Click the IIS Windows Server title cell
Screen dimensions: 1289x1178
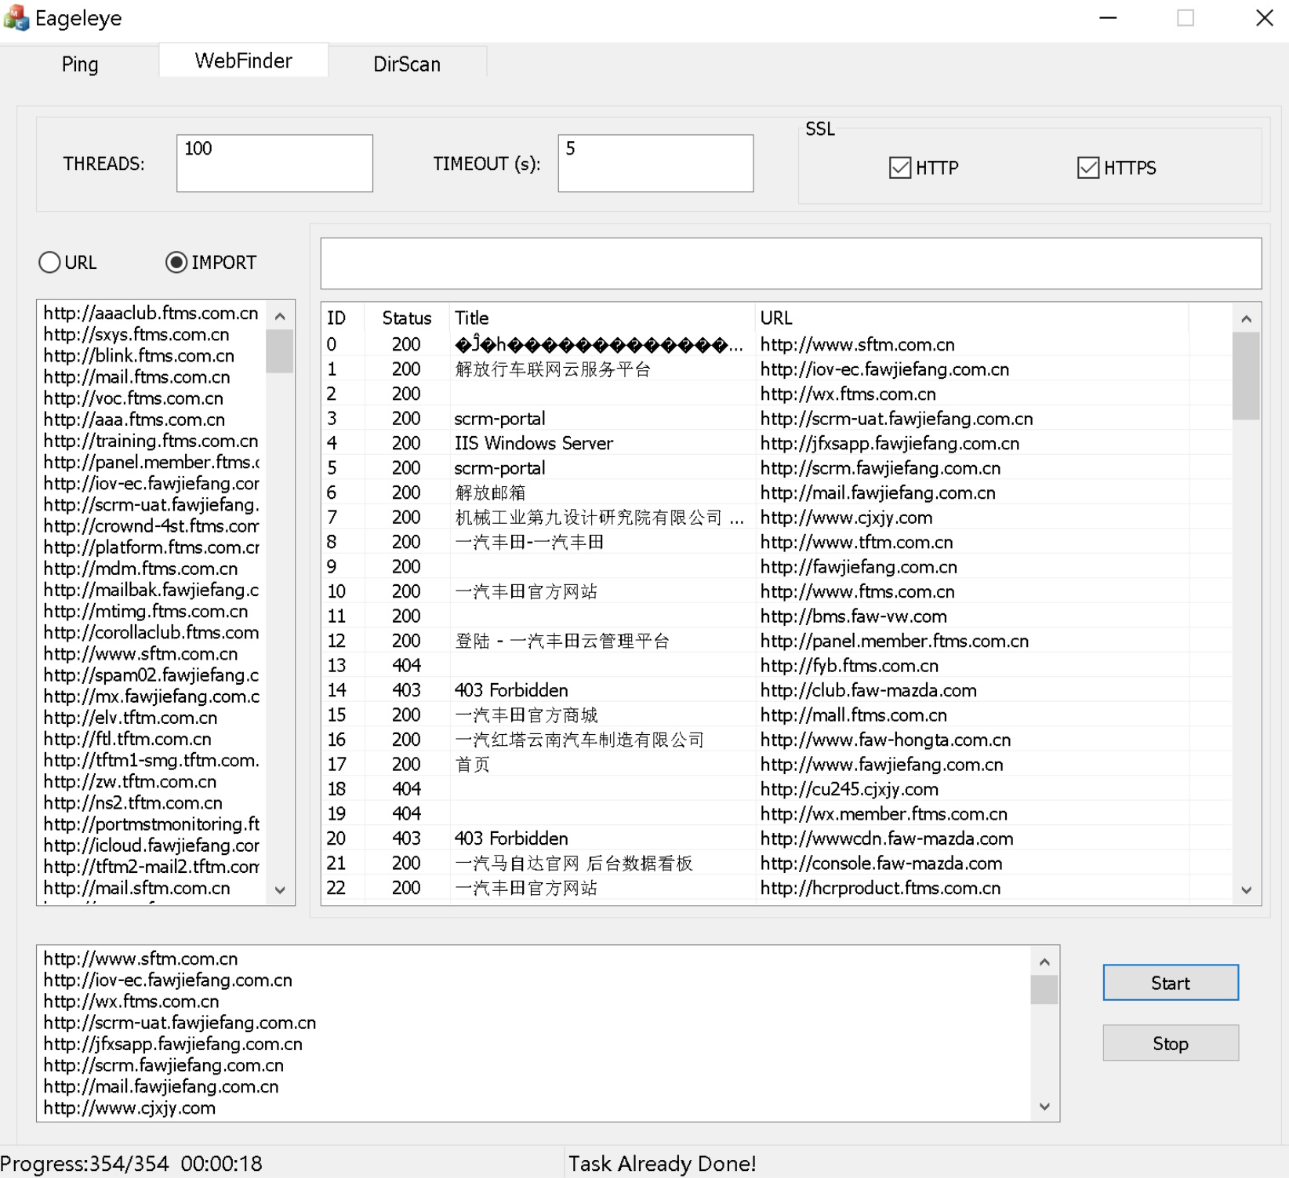534,443
